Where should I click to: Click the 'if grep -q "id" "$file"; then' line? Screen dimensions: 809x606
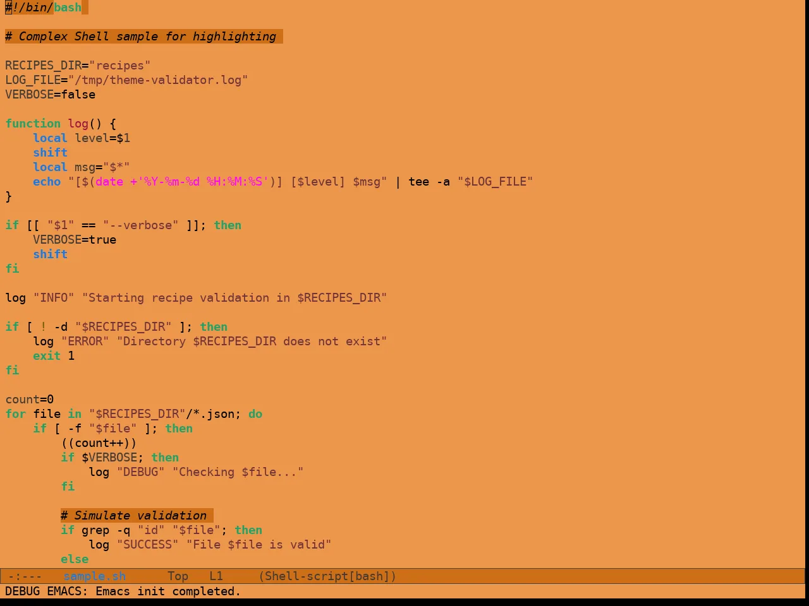pos(162,530)
